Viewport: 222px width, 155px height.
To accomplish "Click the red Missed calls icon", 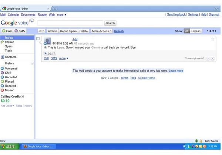I will [x=2, y=90].
